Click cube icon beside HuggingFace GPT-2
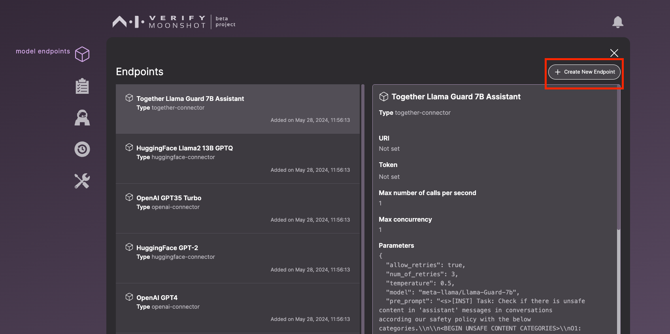The image size is (670, 334). coord(129,247)
